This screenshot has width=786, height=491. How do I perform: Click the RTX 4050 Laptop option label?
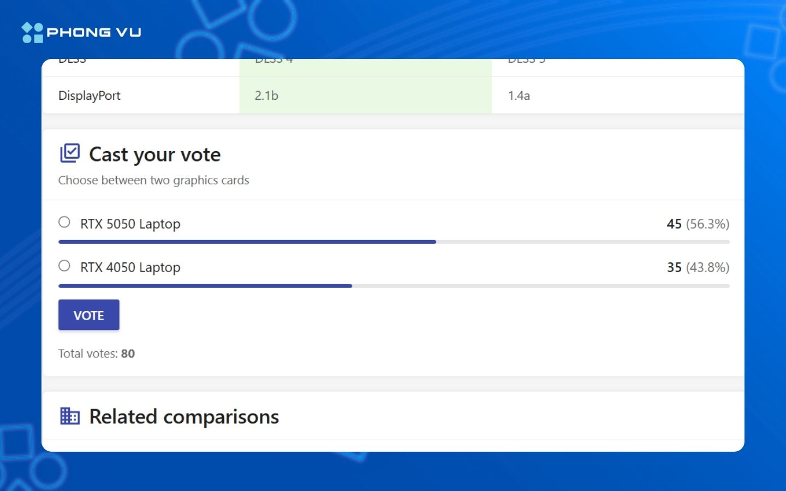130,267
